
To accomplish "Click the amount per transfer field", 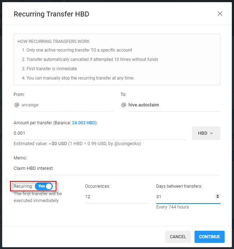I will click(x=100, y=133).
